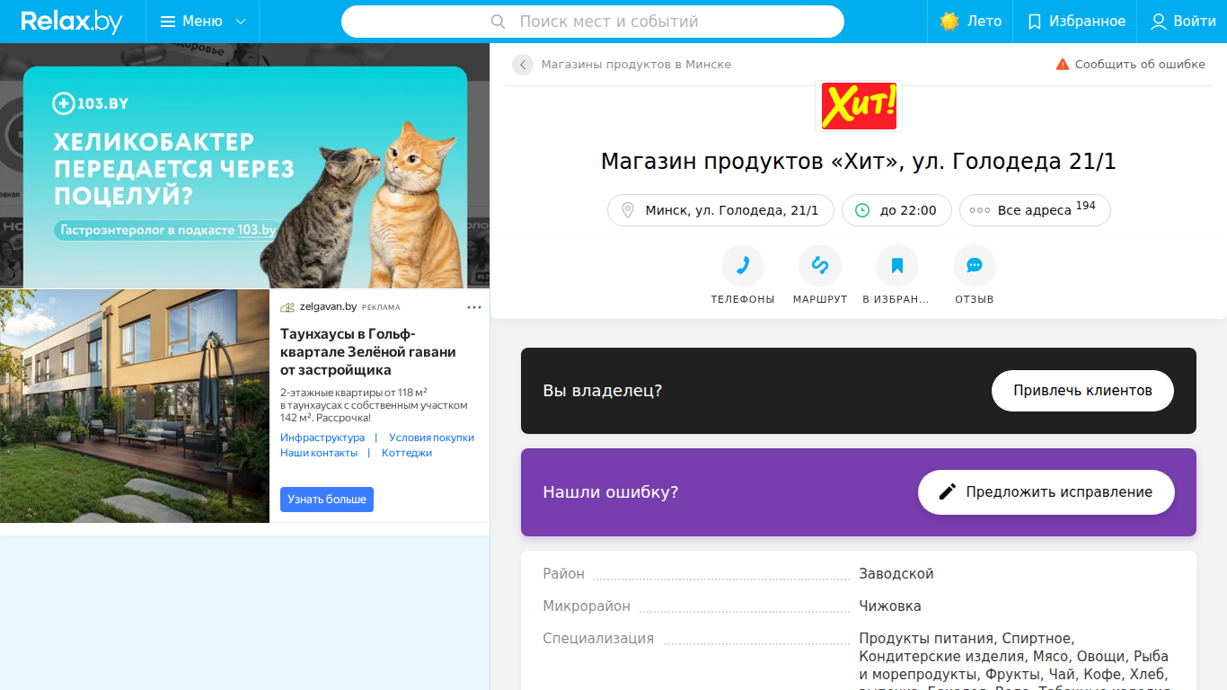1227x690 pixels.
Task: Click the clock icon in the hours chip
Action: tap(862, 210)
